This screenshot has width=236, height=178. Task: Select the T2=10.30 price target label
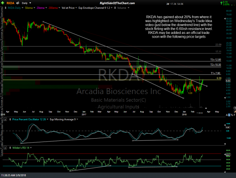point(216,65)
